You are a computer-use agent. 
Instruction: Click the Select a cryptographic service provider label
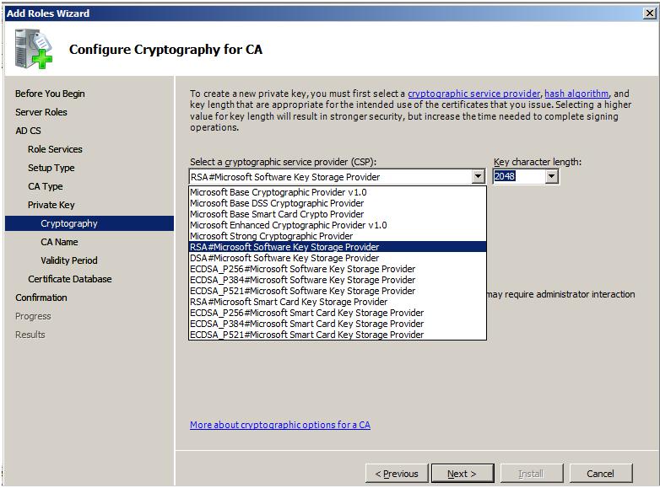point(283,162)
